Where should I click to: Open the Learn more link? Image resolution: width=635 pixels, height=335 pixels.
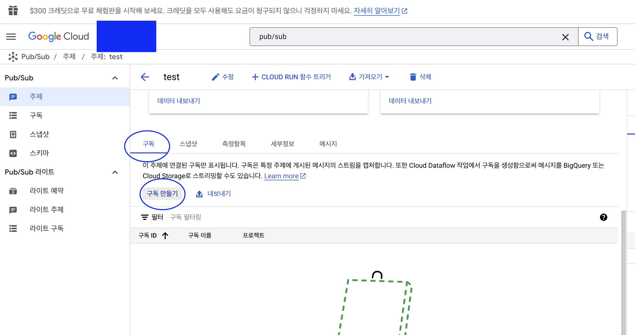point(281,176)
